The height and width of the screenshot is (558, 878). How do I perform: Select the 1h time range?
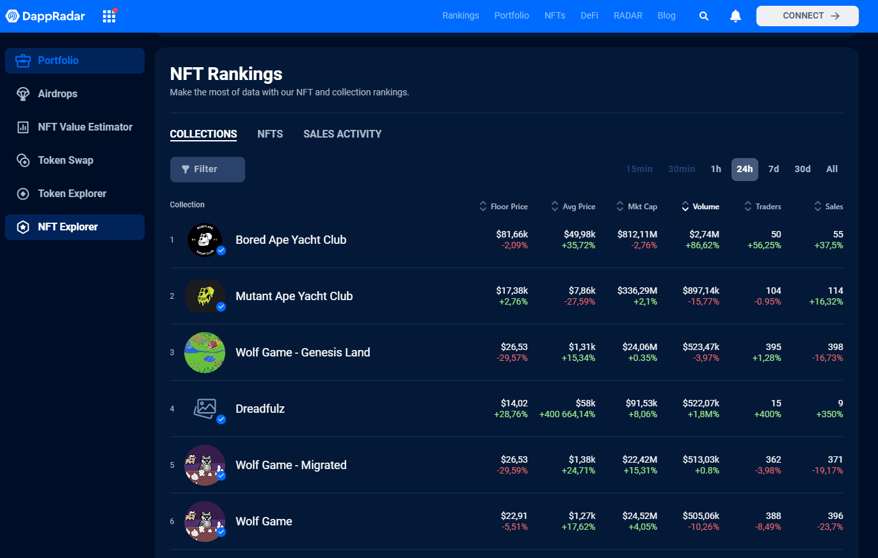coord(716,170)
